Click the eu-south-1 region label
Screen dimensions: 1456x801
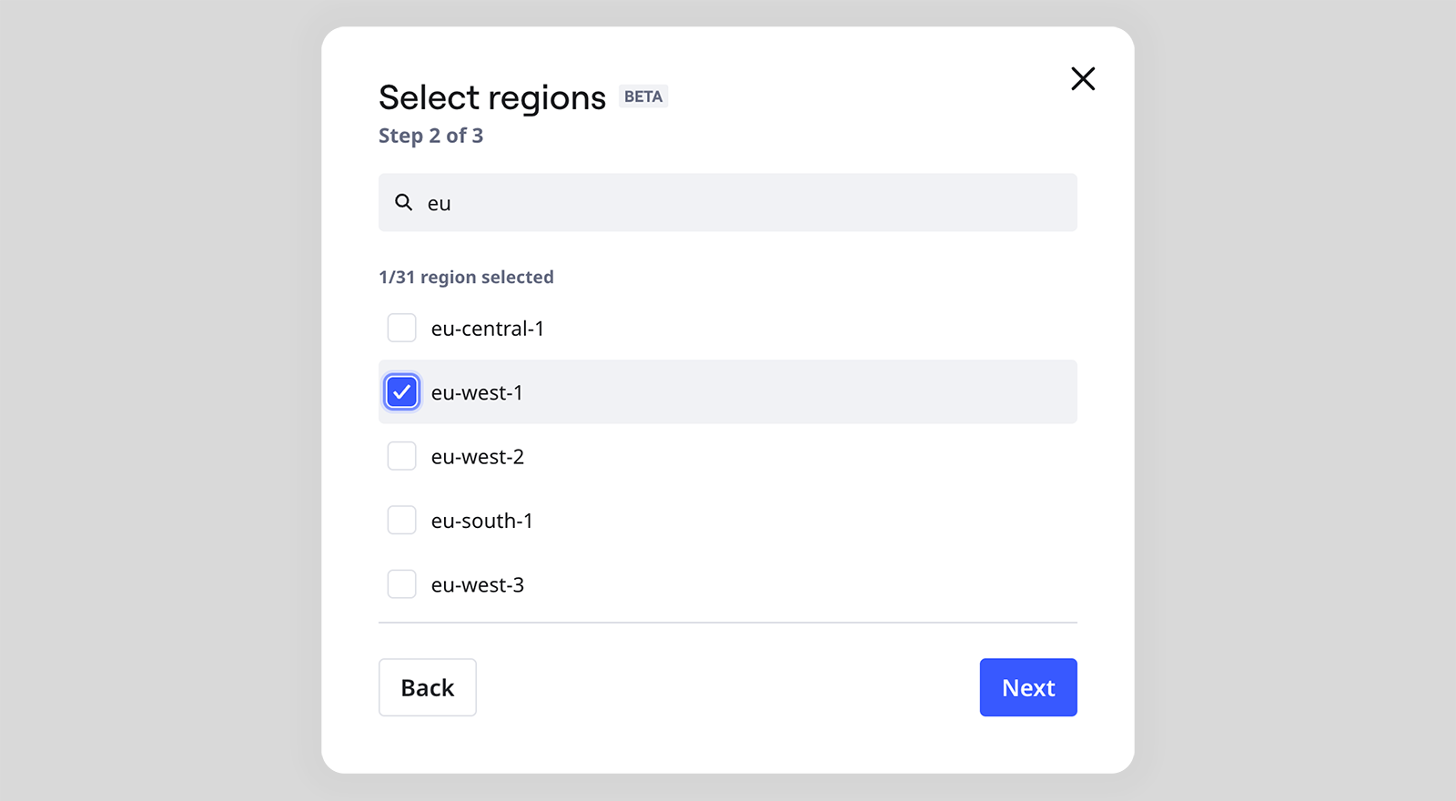(x=482, y=520)
